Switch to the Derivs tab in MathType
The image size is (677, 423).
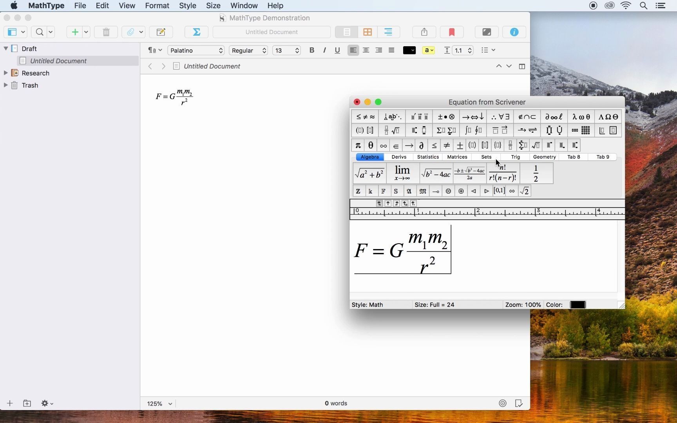(x=399, y=157)
